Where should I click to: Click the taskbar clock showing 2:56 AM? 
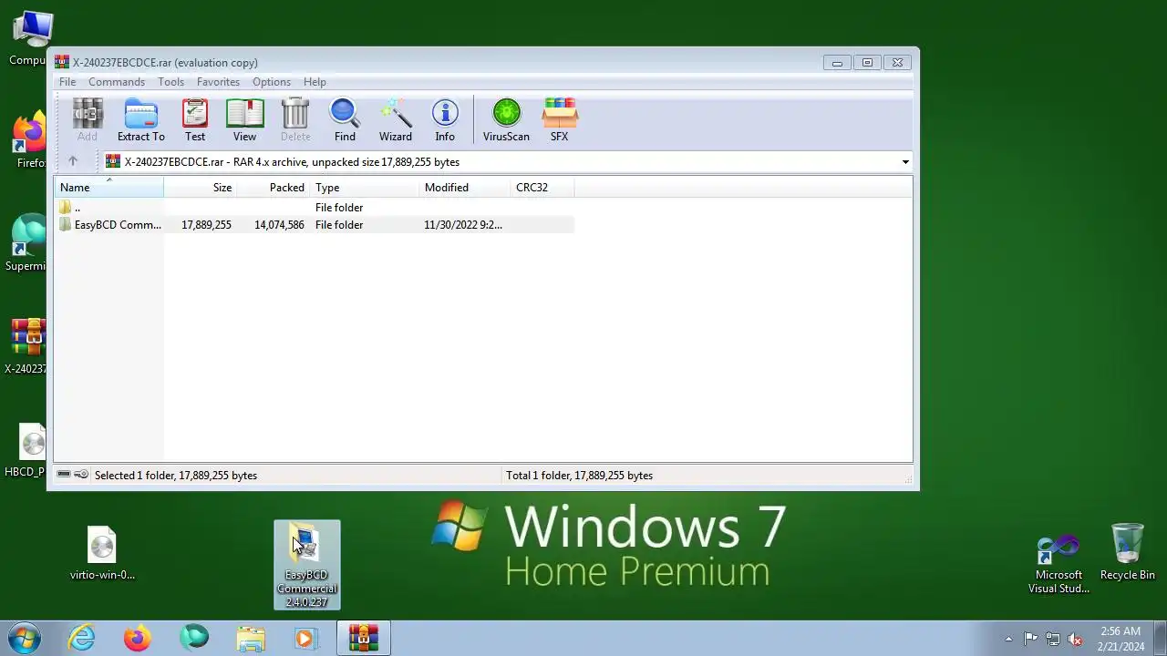click(x=1121, y=639)
